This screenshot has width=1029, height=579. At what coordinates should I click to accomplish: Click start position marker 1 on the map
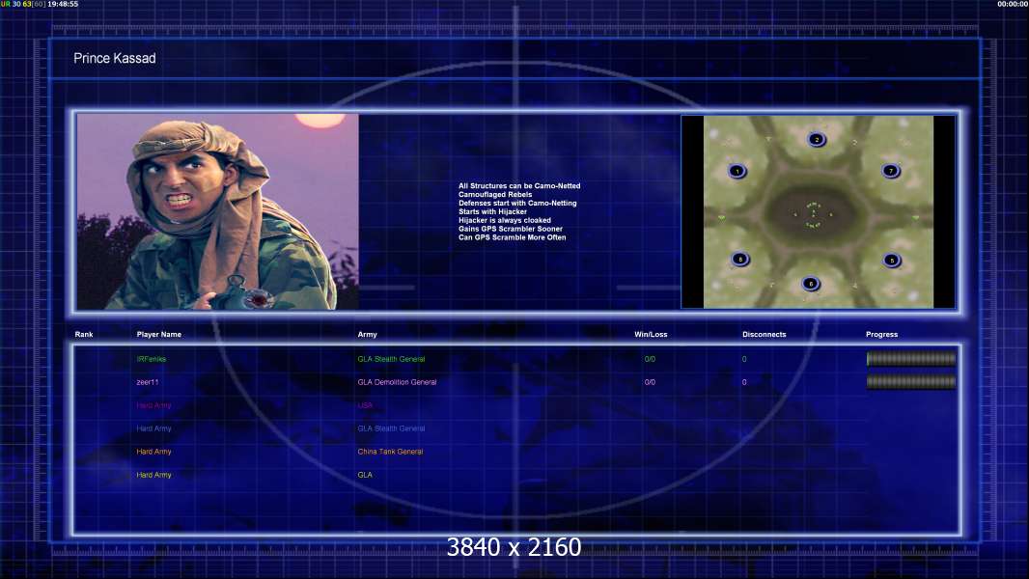point(737,172)
